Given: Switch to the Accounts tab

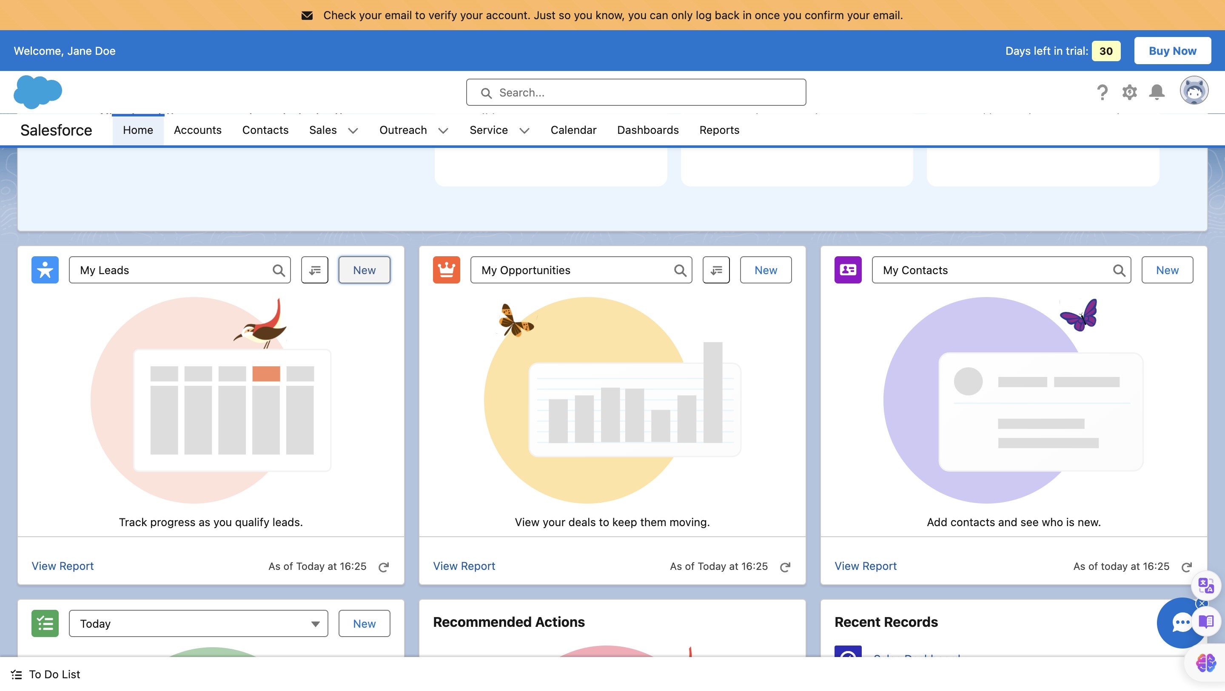Looking at the screenshot, I should coord(197,130).
